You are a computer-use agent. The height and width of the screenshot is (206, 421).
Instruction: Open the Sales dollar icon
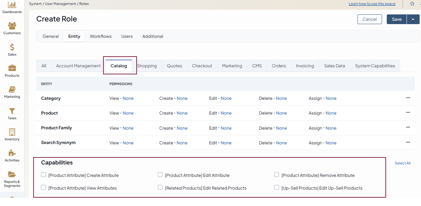click(x=12, y=48)
